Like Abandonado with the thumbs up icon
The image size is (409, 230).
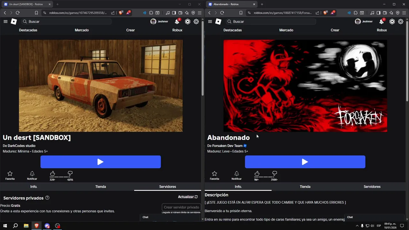pos(257,173)
